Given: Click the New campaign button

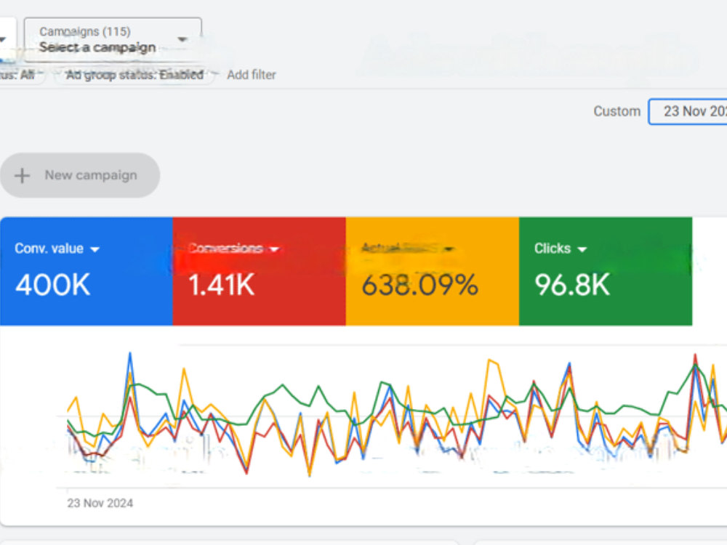Looking at the screenshot, I should (x=80, y=175).
